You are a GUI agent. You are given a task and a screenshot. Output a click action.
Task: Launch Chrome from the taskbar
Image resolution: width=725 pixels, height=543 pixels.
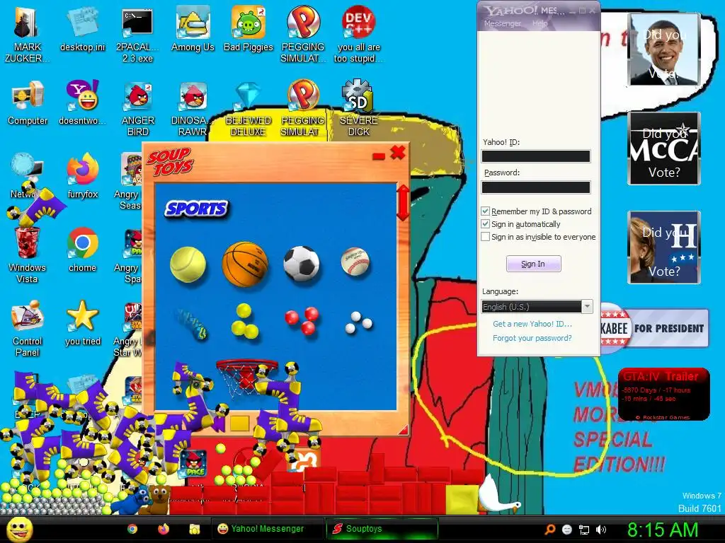(132, 529)
